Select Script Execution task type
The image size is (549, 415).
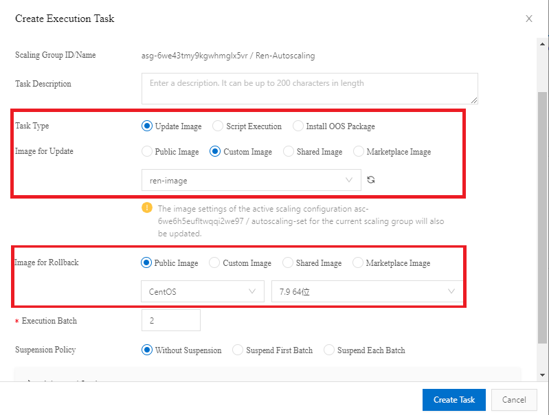[x=218, y=126]
